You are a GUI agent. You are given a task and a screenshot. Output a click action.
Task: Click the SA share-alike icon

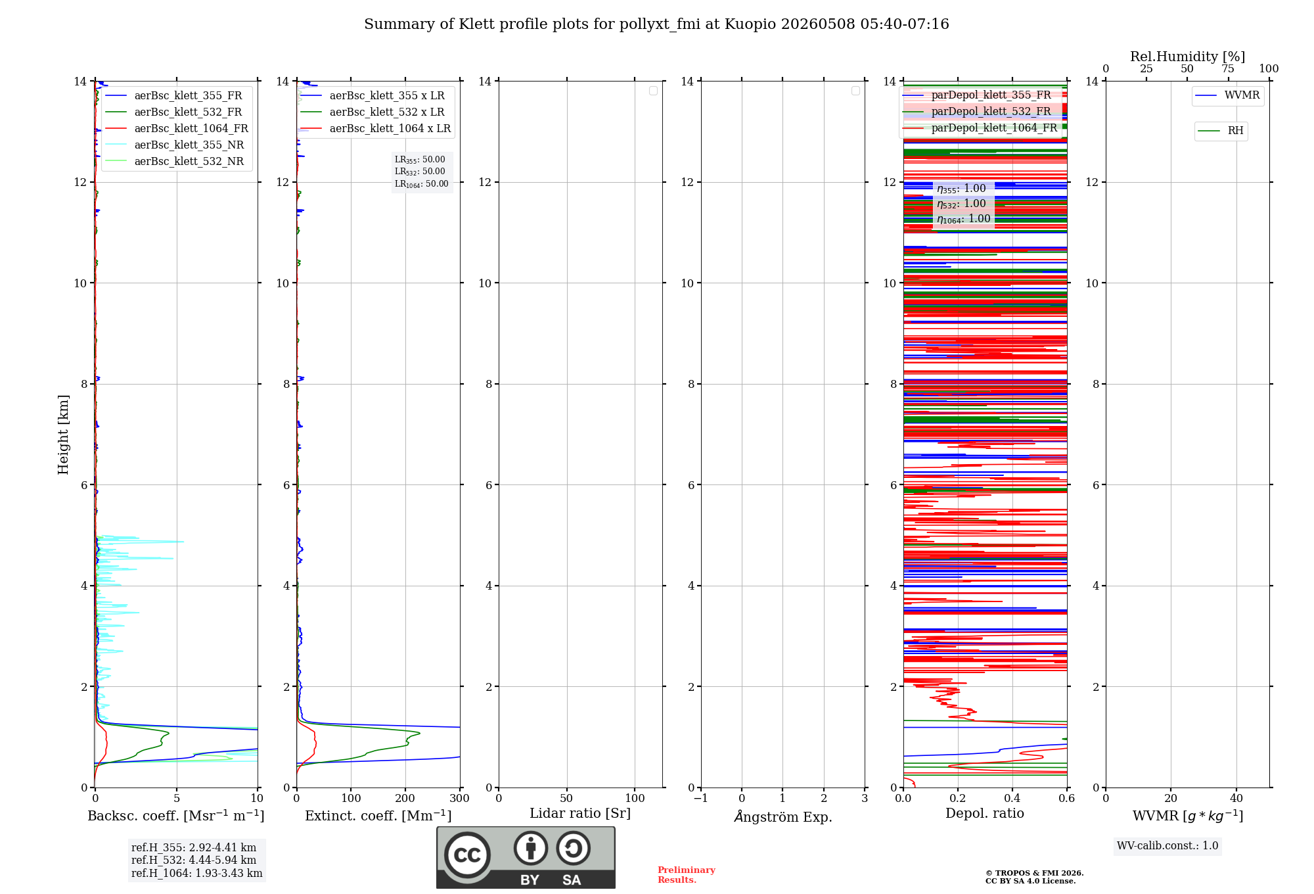coord(573,848)
